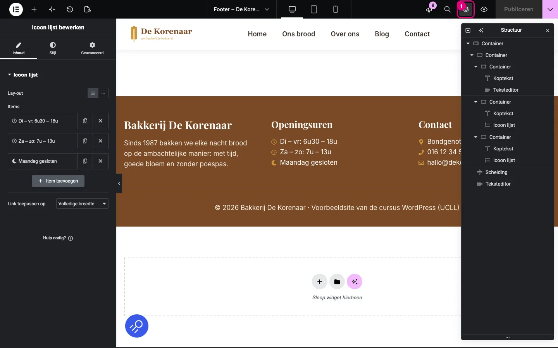This screenshot has height=348, width=558.
Task: Open the revision history icon
Action: 70,9
